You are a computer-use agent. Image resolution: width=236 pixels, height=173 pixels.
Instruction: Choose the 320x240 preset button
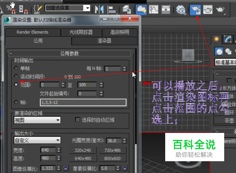(83, 150)
